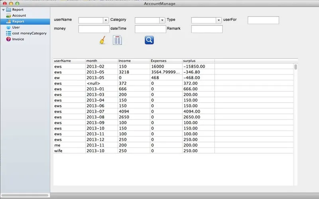Select the month cell 2013-03

coord(102,95)
